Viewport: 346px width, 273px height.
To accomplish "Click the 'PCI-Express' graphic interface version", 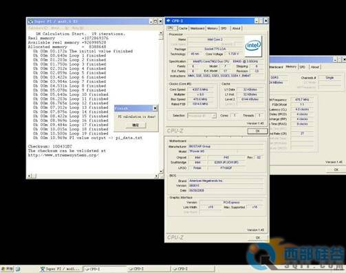I will (x=232, y=203).
